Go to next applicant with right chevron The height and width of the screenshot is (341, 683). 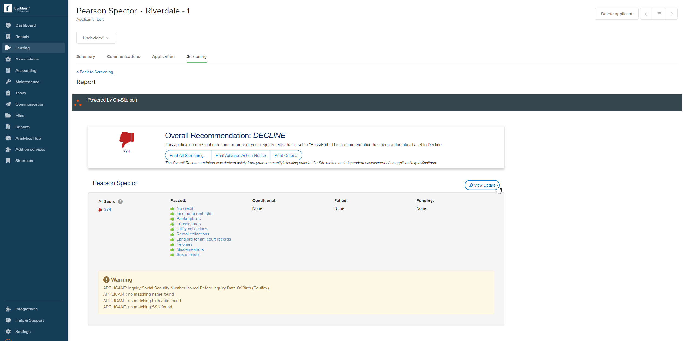pyautogui.click(x=672, y=13)
